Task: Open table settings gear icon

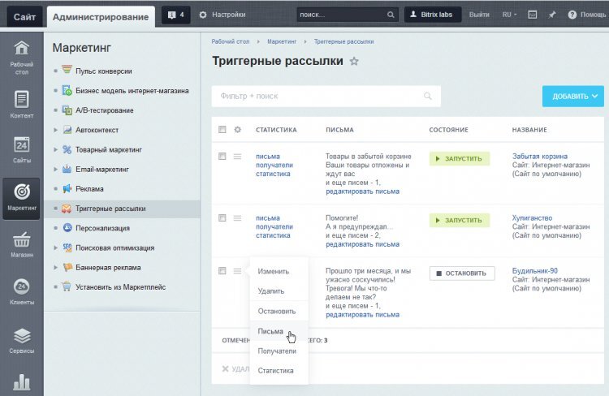Action: tap(238, 129)
